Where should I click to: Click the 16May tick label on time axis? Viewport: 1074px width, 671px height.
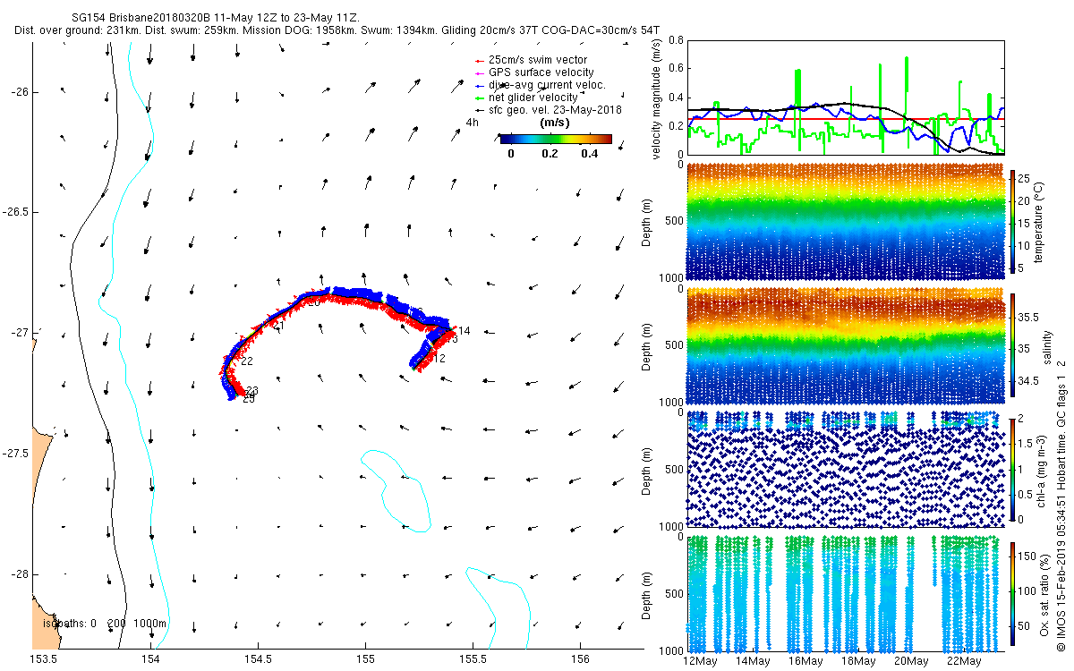tap(805, 661)
